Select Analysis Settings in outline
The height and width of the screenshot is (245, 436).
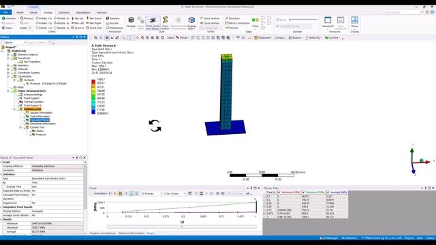[33, 95]
